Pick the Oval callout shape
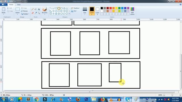The image size is (182, 102). [64, 14]
